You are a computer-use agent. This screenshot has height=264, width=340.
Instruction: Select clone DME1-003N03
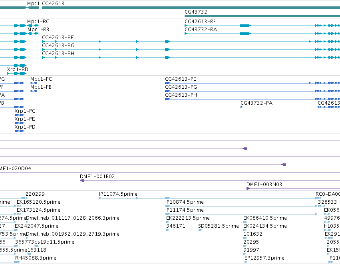(x=264, y=185)
